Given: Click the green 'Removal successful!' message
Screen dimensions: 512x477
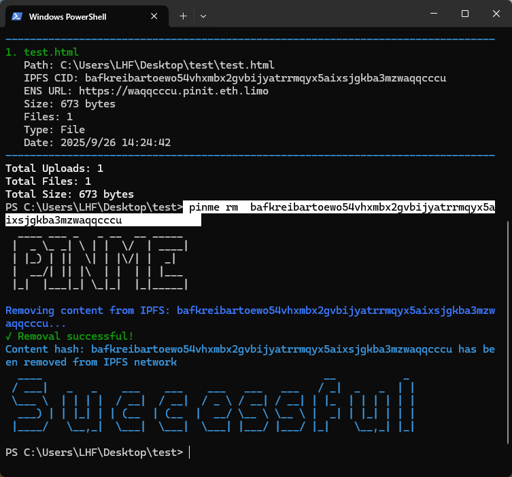Looking at the screenshot, I should click(69, 336).
